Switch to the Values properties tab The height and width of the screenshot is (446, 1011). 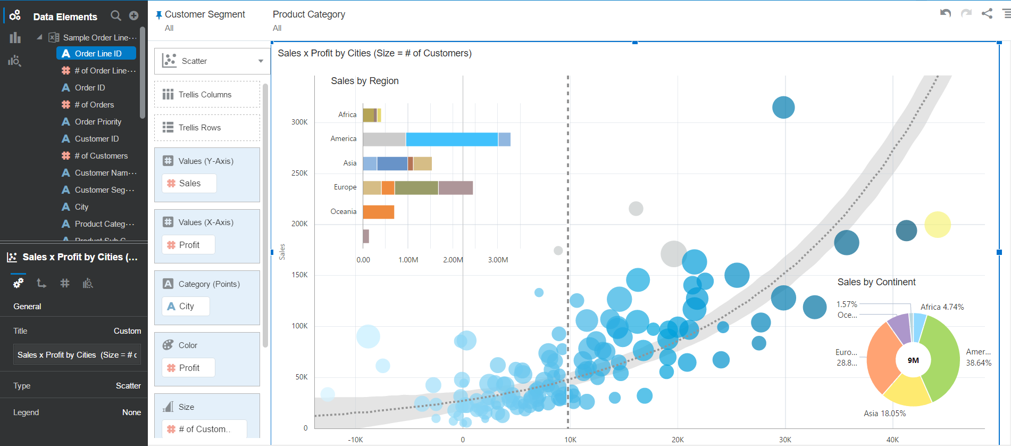coord(65,283)
